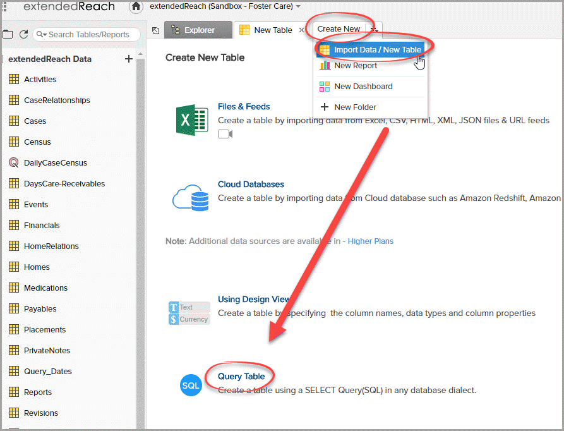Click the Cases table icon
The height and width of the screenshot is (431, 564).
[x=14, y=121]
